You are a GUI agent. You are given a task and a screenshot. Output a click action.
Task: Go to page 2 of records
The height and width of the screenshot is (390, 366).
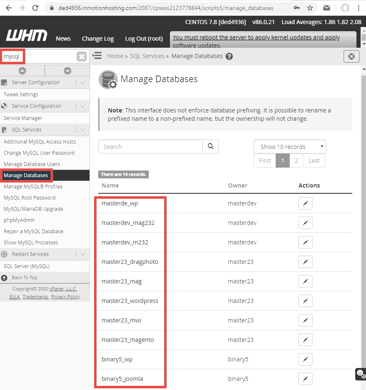coord(296,161)
